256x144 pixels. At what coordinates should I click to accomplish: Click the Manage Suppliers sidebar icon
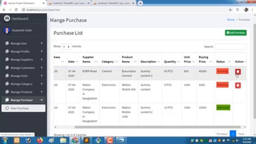tap(7, 60)
